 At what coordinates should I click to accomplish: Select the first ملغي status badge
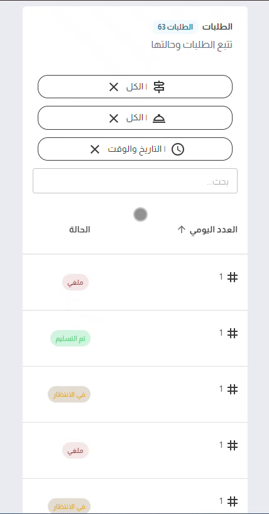(x=75, y=283)
